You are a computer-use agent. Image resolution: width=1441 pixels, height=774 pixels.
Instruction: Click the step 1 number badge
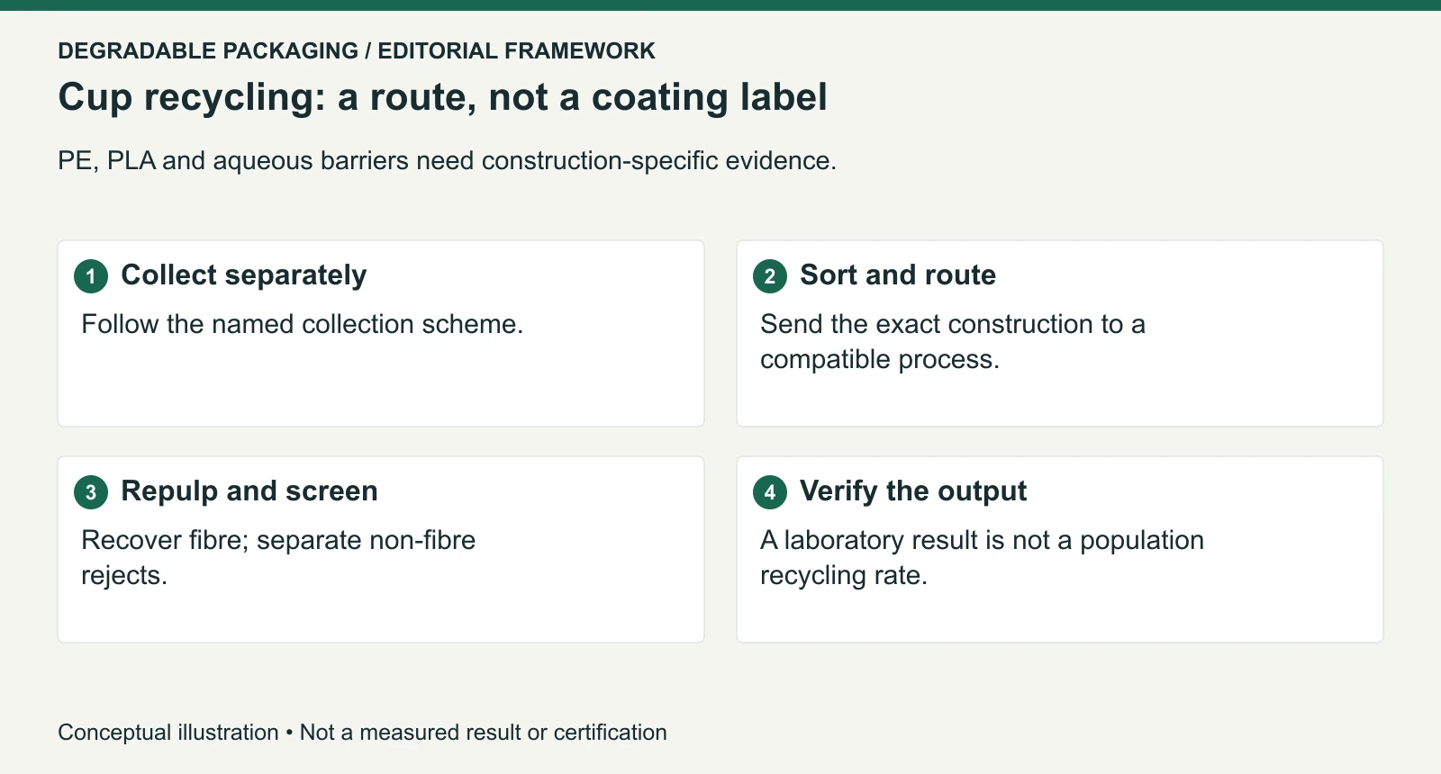pos(91,276)
